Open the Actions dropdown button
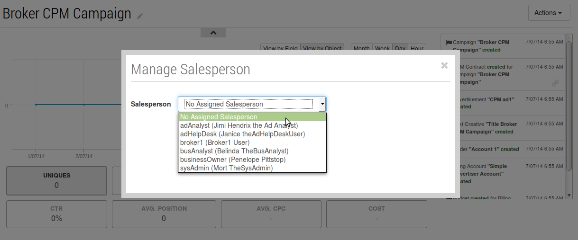Image resolution: width=578 pixels, height=240 pixels. 549,13
